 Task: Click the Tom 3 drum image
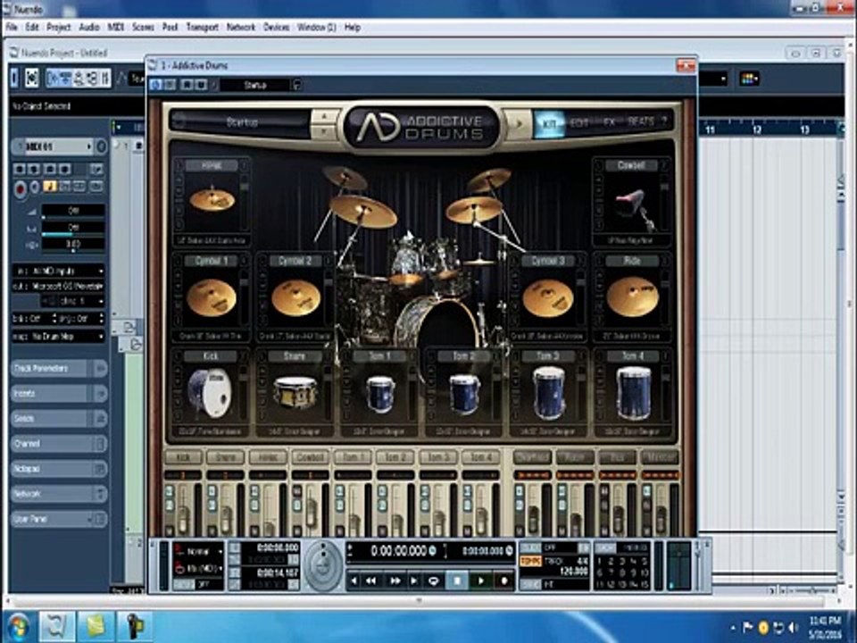(548, 392)
